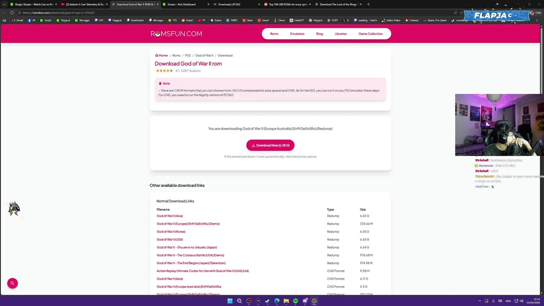
Task: Open the Action Replay Ultimate Codes link
Action: [x=203, y=271]
